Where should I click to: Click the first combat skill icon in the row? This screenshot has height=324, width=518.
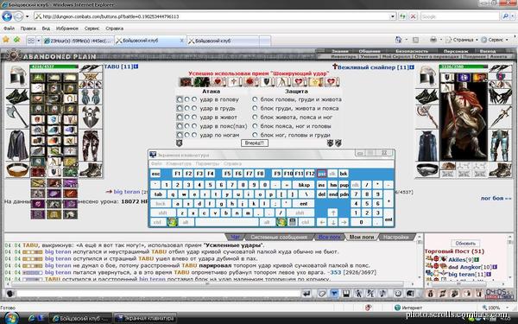(x=186, y=82)
